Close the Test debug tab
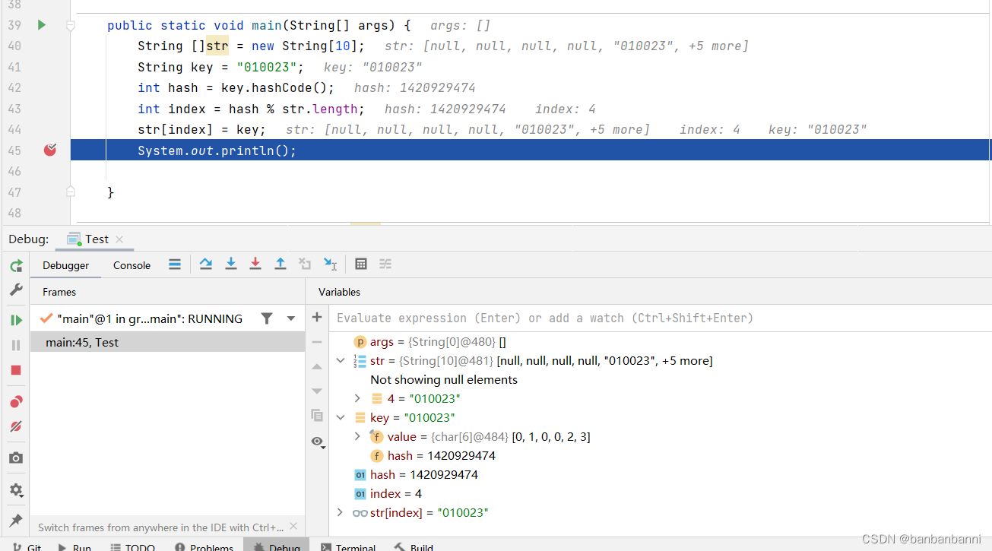 [x=119, y=239]
